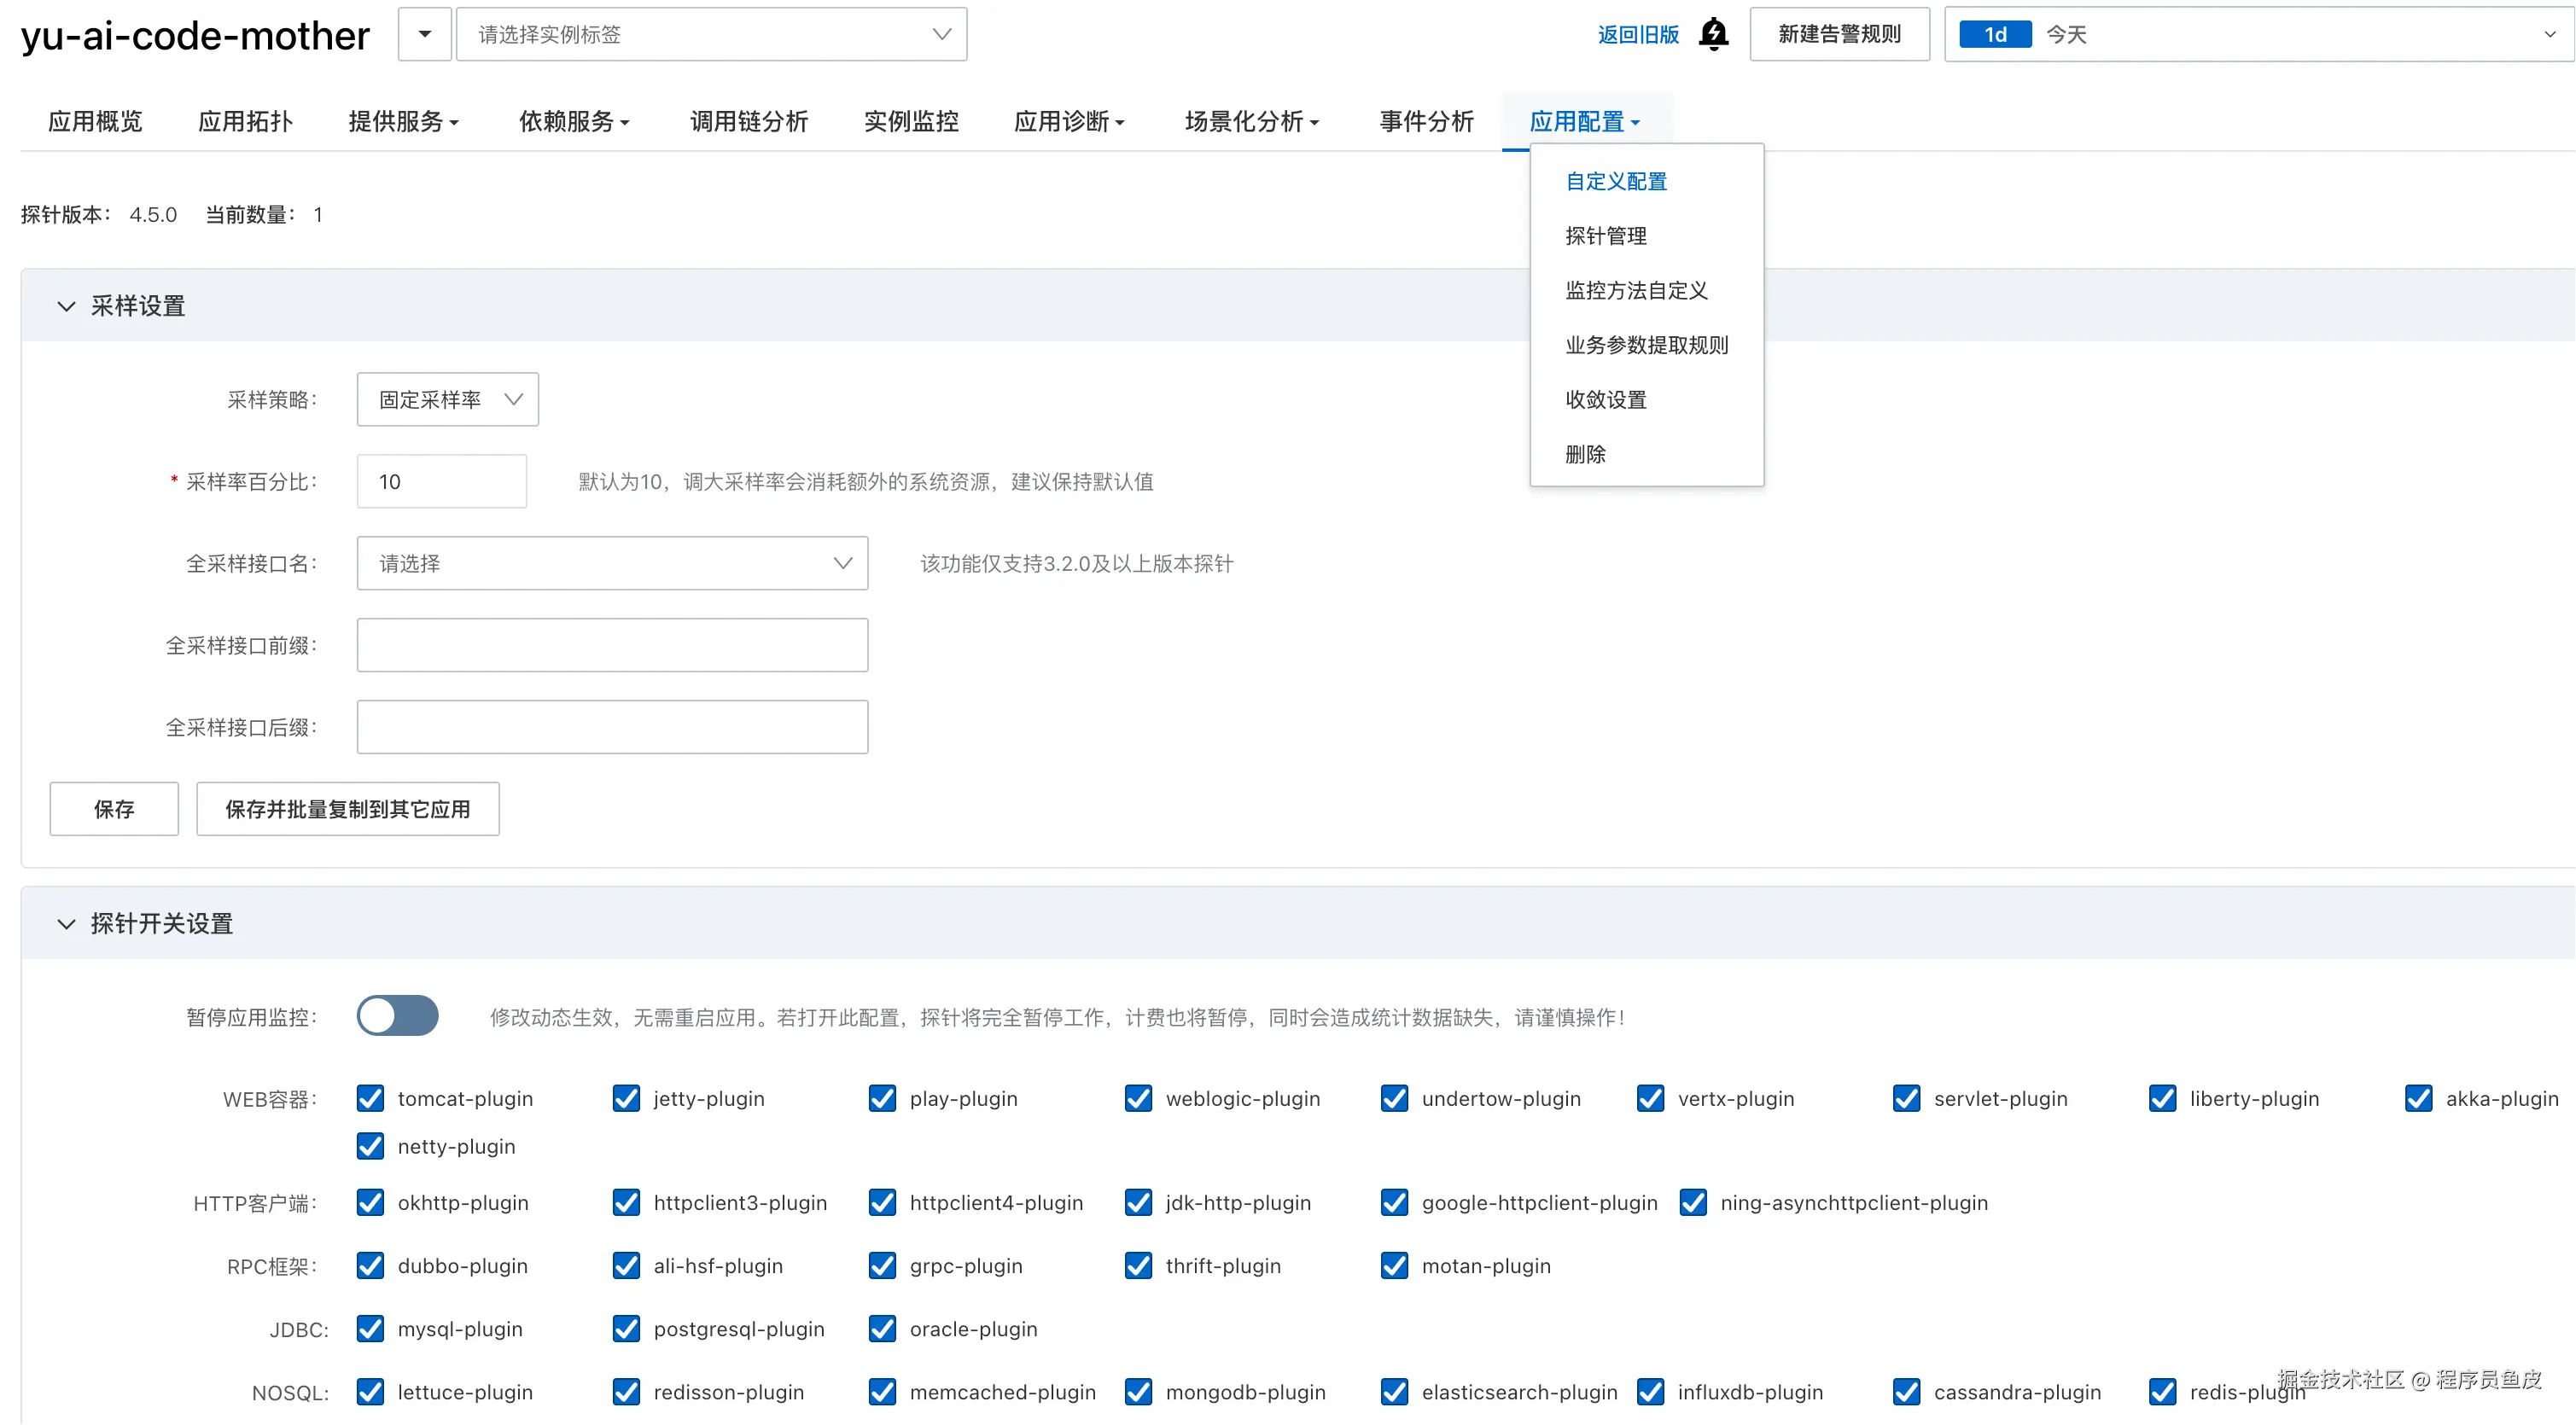
Task: Click the 提供服务 tab
Action: click(402, 122)
